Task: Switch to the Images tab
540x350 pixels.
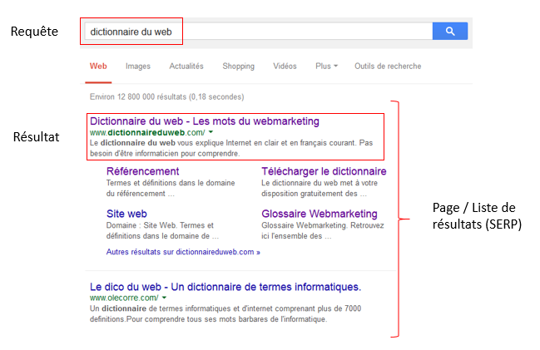Action: (x=138, y=66)
